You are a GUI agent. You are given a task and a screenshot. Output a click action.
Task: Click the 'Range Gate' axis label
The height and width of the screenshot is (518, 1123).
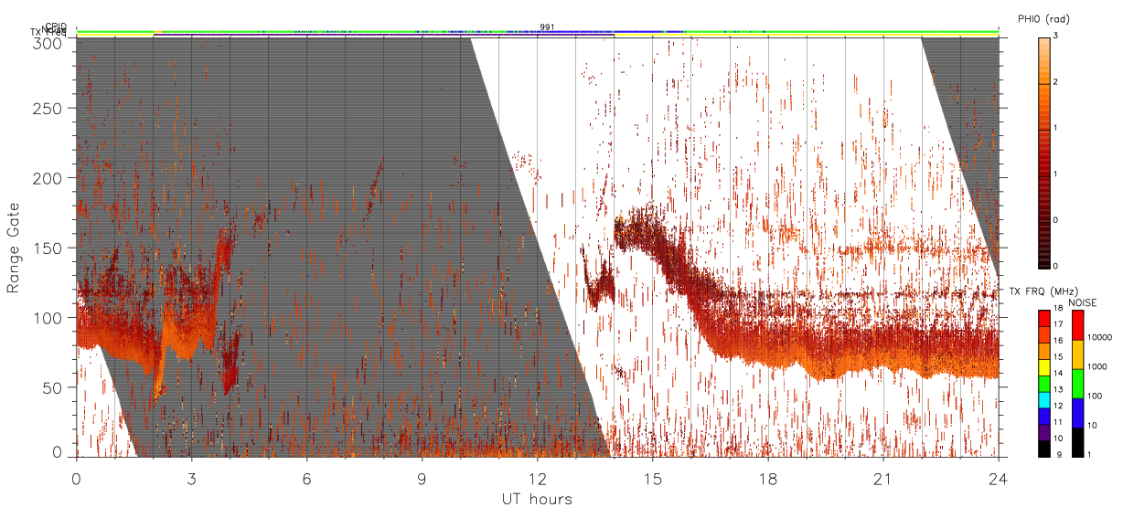coord(14,248)
